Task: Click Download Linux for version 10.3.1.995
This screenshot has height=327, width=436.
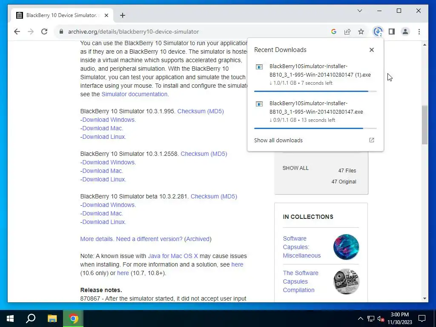Action: 104,137
